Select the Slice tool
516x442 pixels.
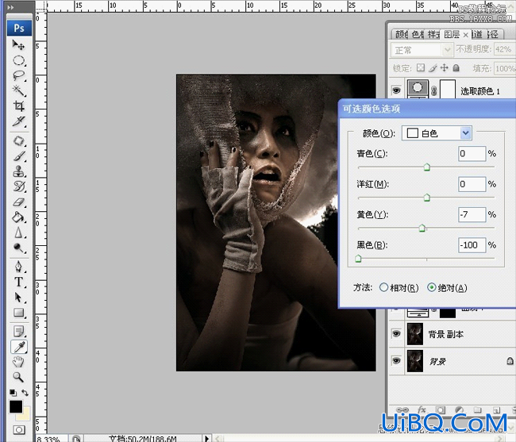coord(18,121)
